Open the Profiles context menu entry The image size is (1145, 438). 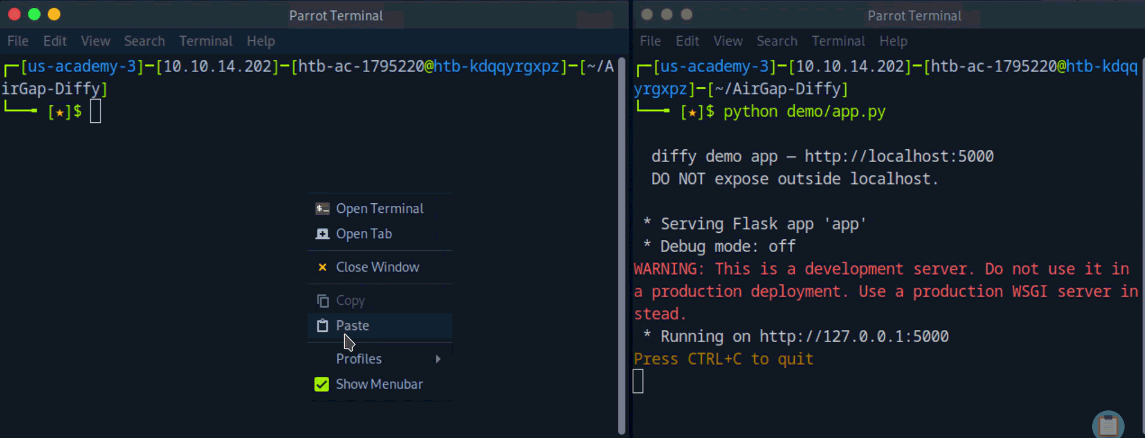tap(380, 359)
